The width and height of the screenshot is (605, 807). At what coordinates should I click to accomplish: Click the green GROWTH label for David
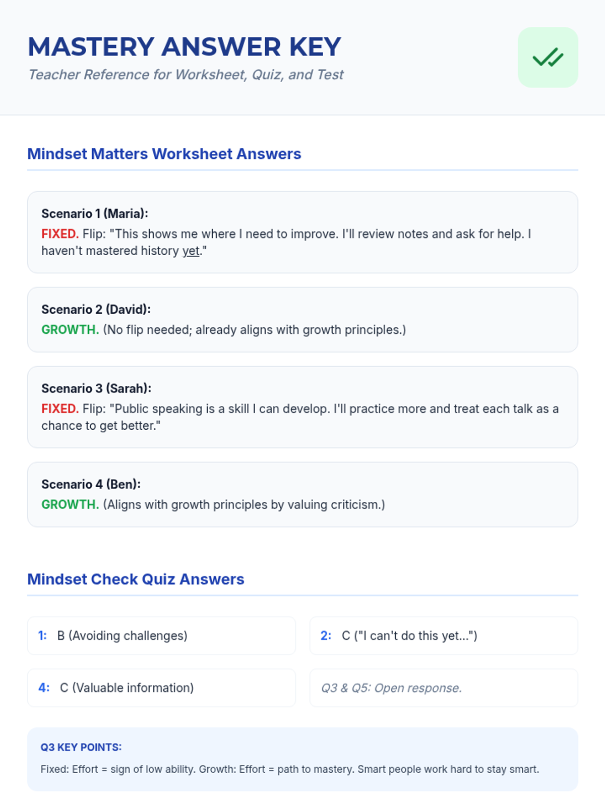click(x=70, y=330)
